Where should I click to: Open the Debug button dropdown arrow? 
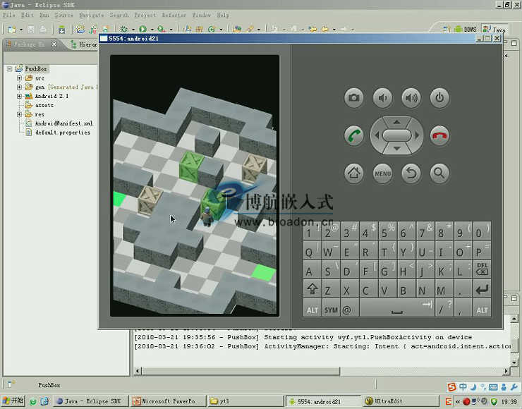pyautogui.click(x=133, y=30)
